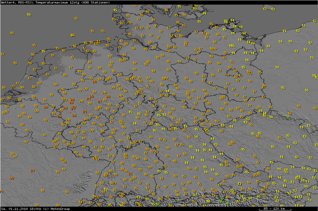This screenshot has height=211, width=318.
Task: Click the '85 - 120 km' scale bar
Action: click(274, 208)
